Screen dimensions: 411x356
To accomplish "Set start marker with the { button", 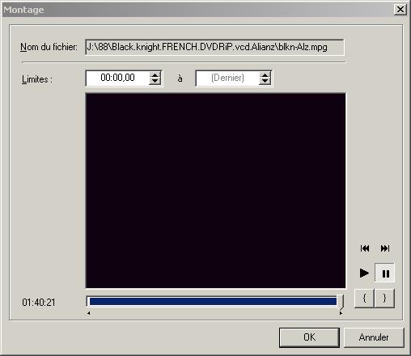I will tap(364, 298).
